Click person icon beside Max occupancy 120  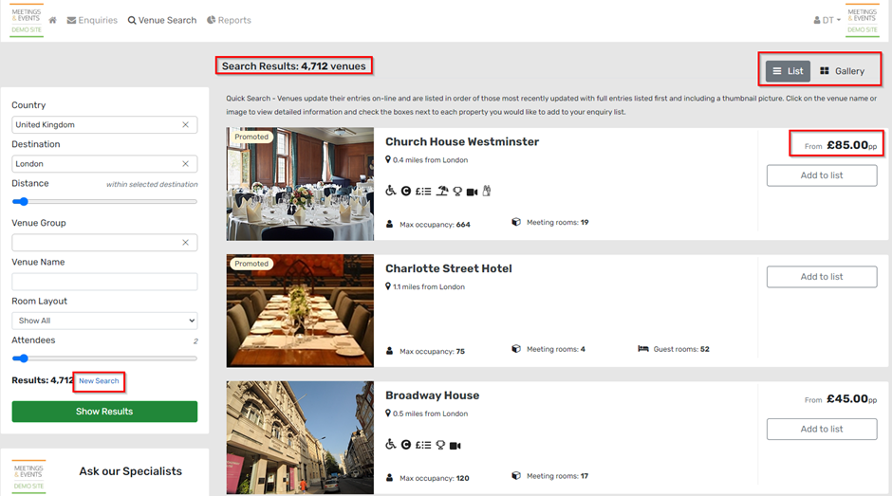coord(390,478)
